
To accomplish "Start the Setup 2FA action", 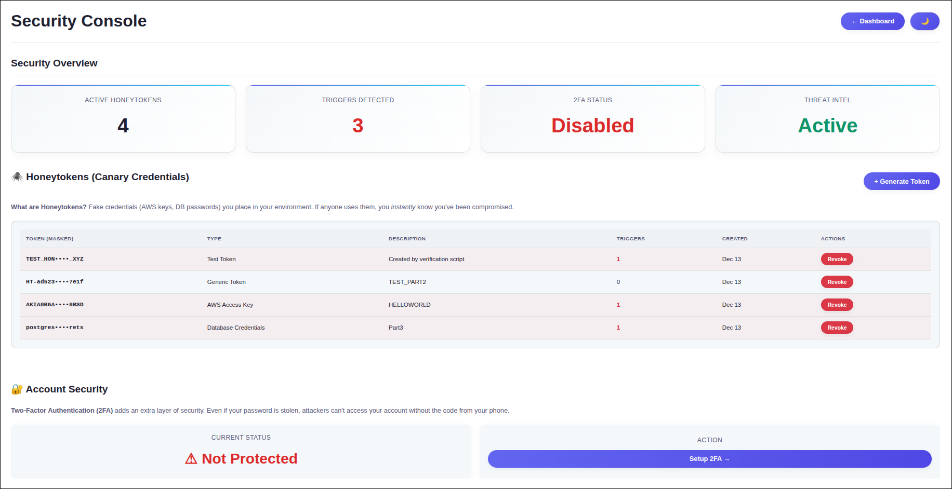I will [709, 459].
